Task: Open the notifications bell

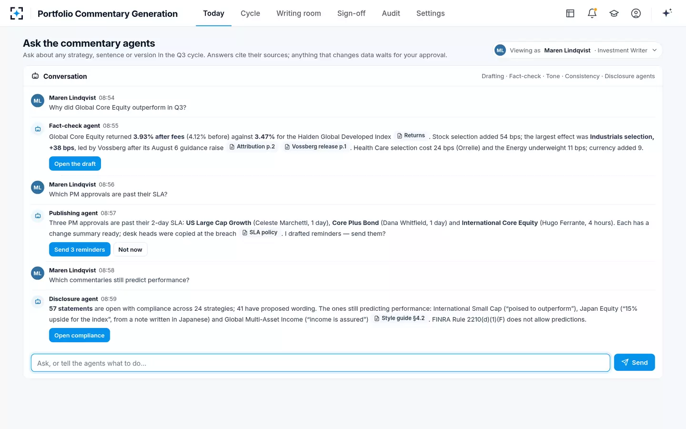Action: (592, 13)
